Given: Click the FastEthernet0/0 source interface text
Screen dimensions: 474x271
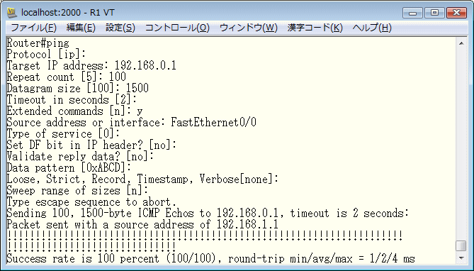Looking at the screenshot, I should pyautogui.click(x=213, y=122).
